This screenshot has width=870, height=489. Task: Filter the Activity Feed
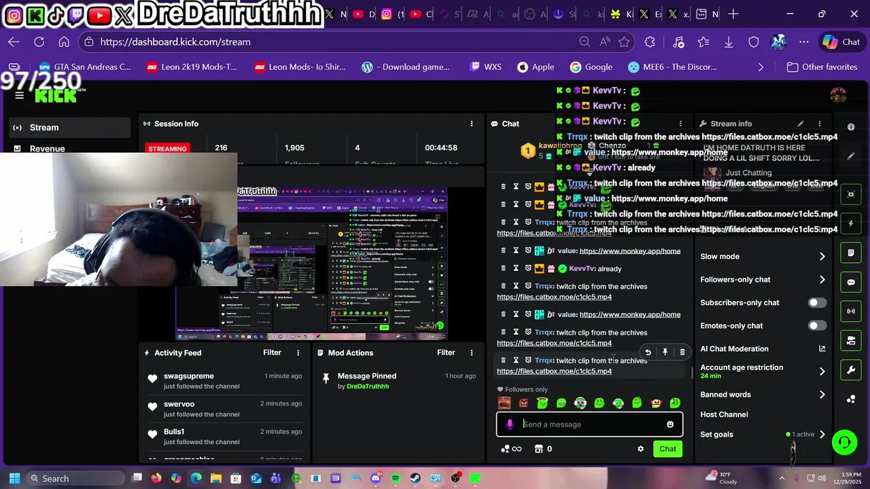272,352
